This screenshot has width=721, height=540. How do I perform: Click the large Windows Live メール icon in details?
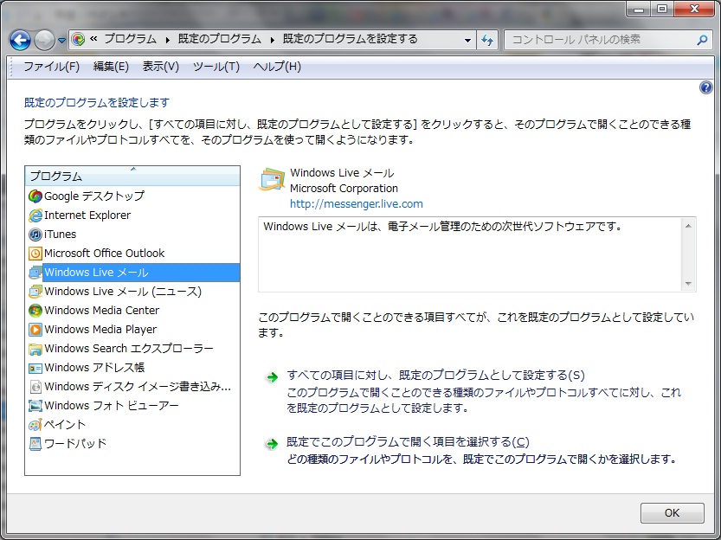272,180
